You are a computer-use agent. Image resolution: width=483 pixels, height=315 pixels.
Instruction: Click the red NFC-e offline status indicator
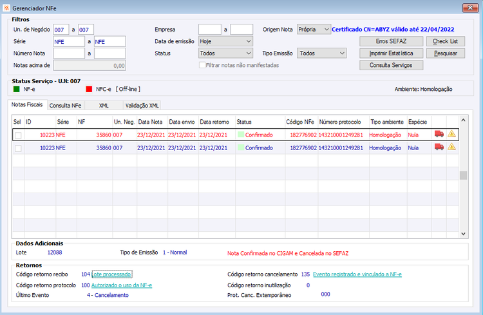click(x=89, y=89)
